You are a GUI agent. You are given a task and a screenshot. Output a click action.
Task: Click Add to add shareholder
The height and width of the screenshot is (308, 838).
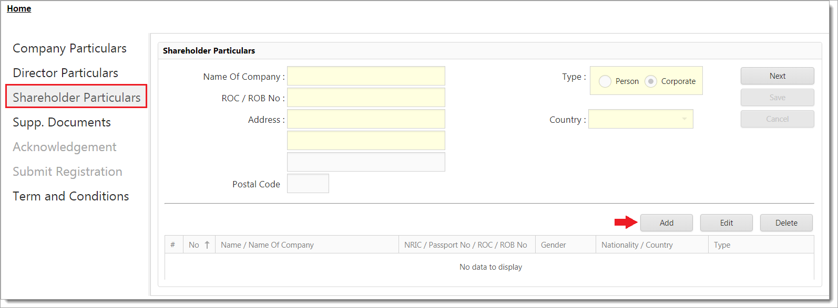(666, 223)
